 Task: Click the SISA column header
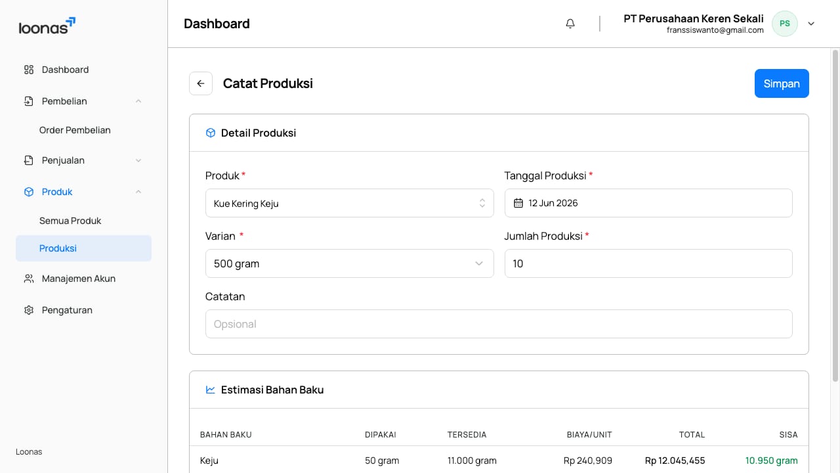click(x=788, y=435)
